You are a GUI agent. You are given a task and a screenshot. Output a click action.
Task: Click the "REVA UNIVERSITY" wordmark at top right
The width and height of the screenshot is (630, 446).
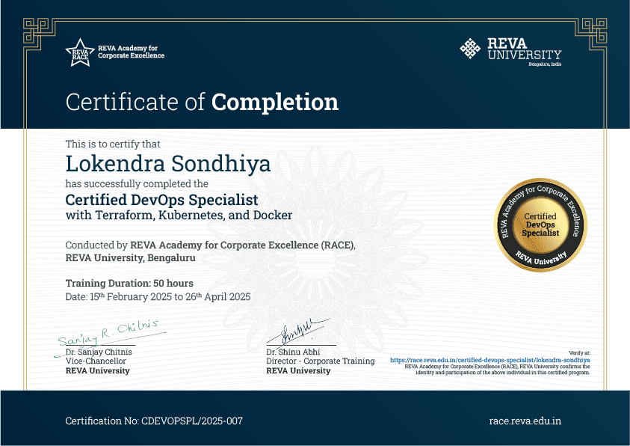[x=525, y=49]
